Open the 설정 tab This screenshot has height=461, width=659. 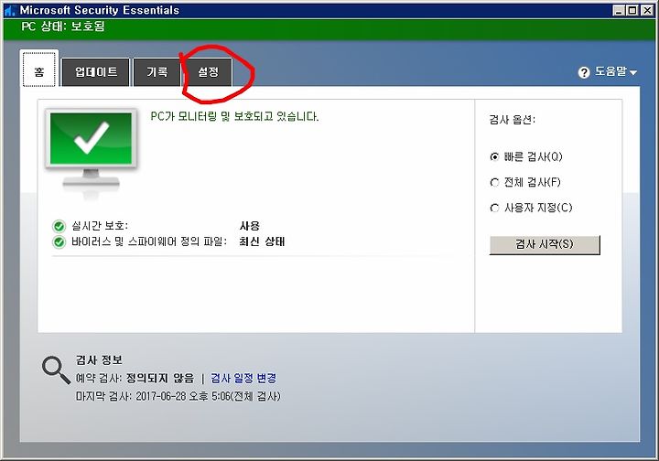[x=208, y=72]
